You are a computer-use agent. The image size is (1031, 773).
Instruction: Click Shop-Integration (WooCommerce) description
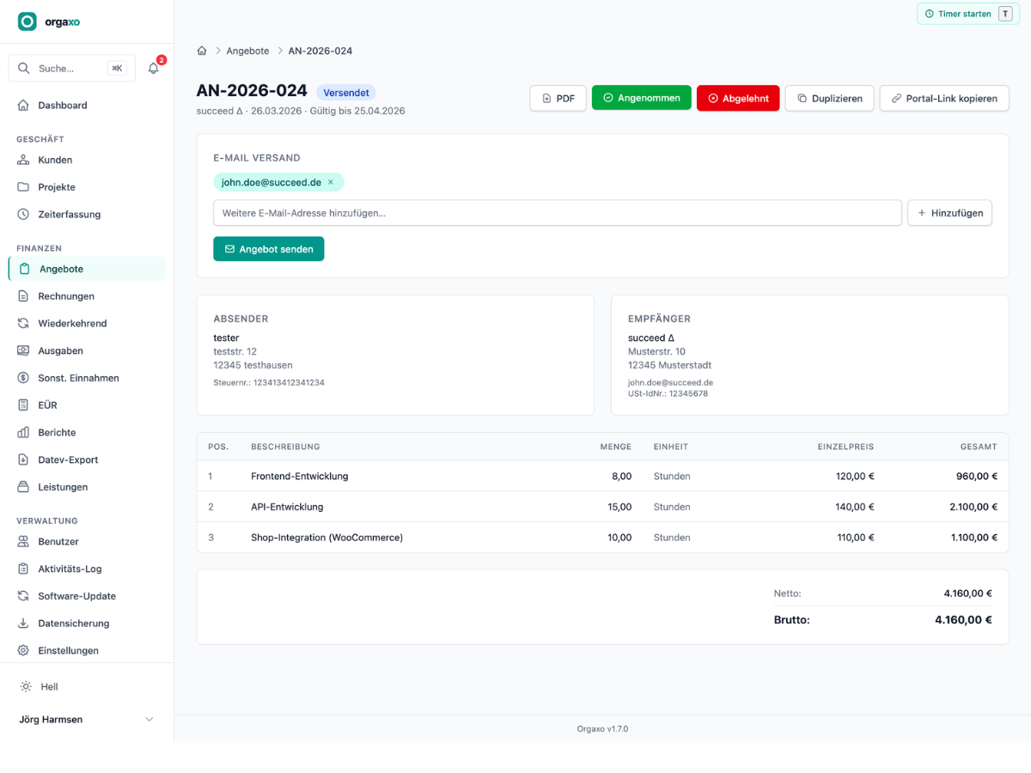tap(326, 538)
